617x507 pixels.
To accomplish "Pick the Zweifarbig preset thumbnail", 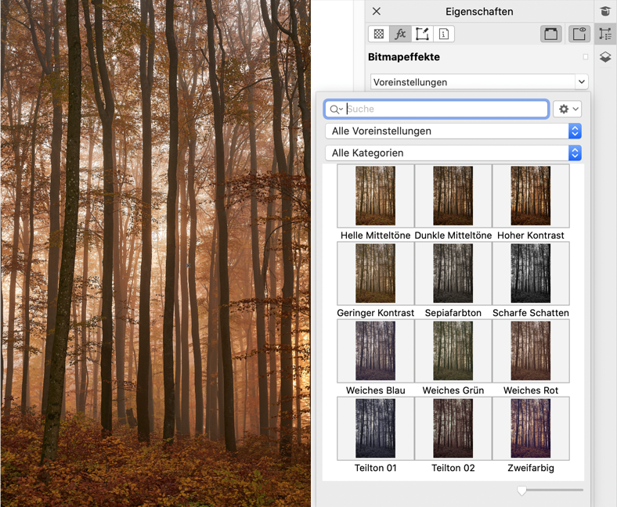I will click(x=531, y=429).
